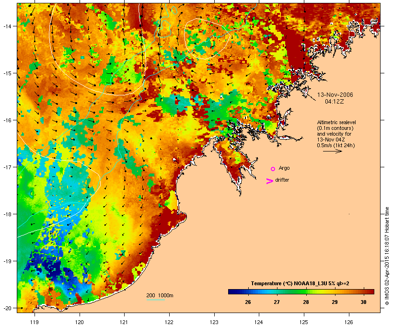The height and width of the screenshot is (326, 393).
Task: Pick the dark red end of colorbar
Action: click(370, 291)
